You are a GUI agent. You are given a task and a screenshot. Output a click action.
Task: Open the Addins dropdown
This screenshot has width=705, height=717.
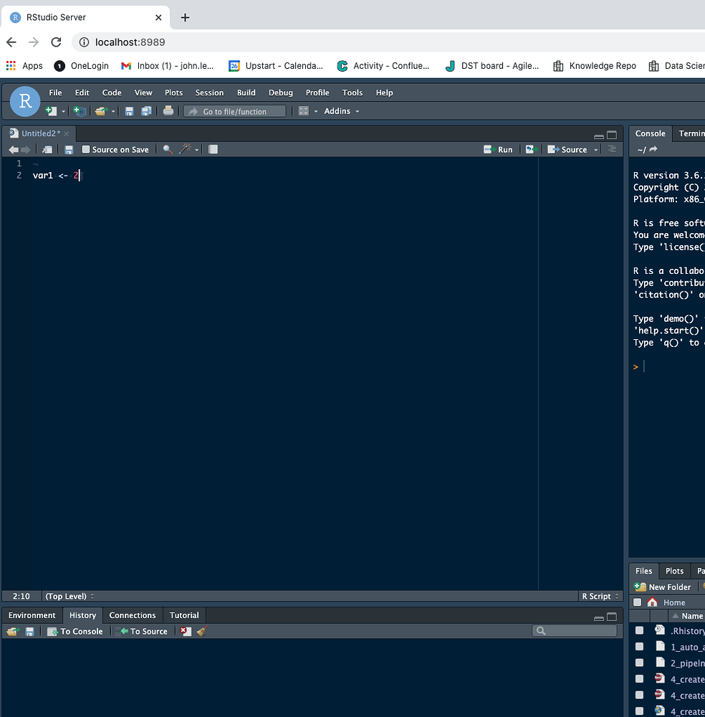341,111
